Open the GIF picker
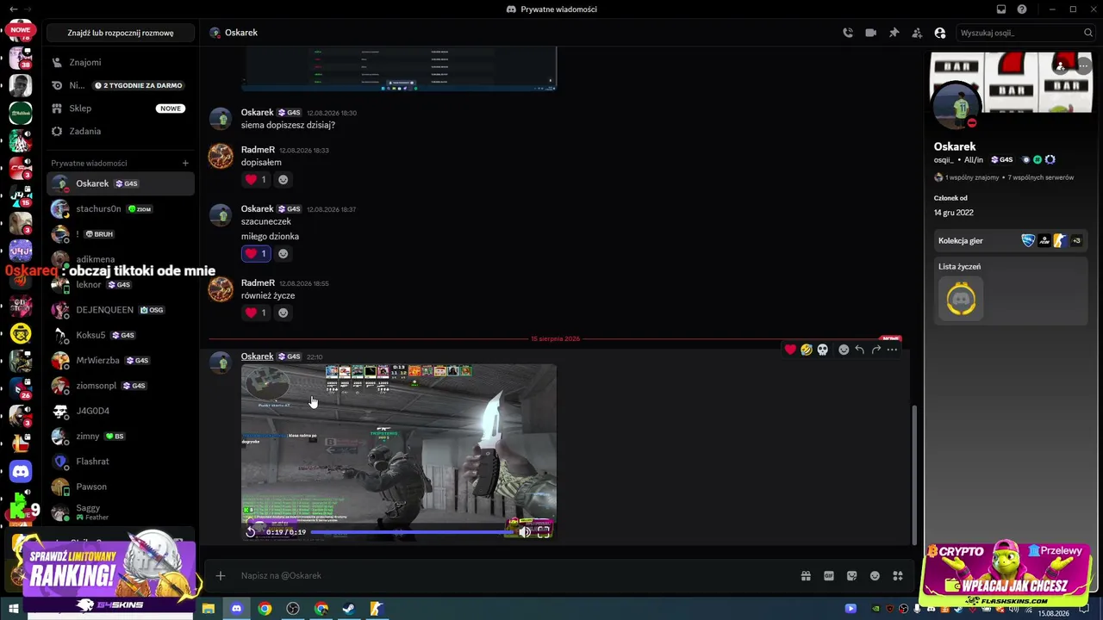This screenshot has width=1103, height=620. pyautogui.click(x=829, y=576)
